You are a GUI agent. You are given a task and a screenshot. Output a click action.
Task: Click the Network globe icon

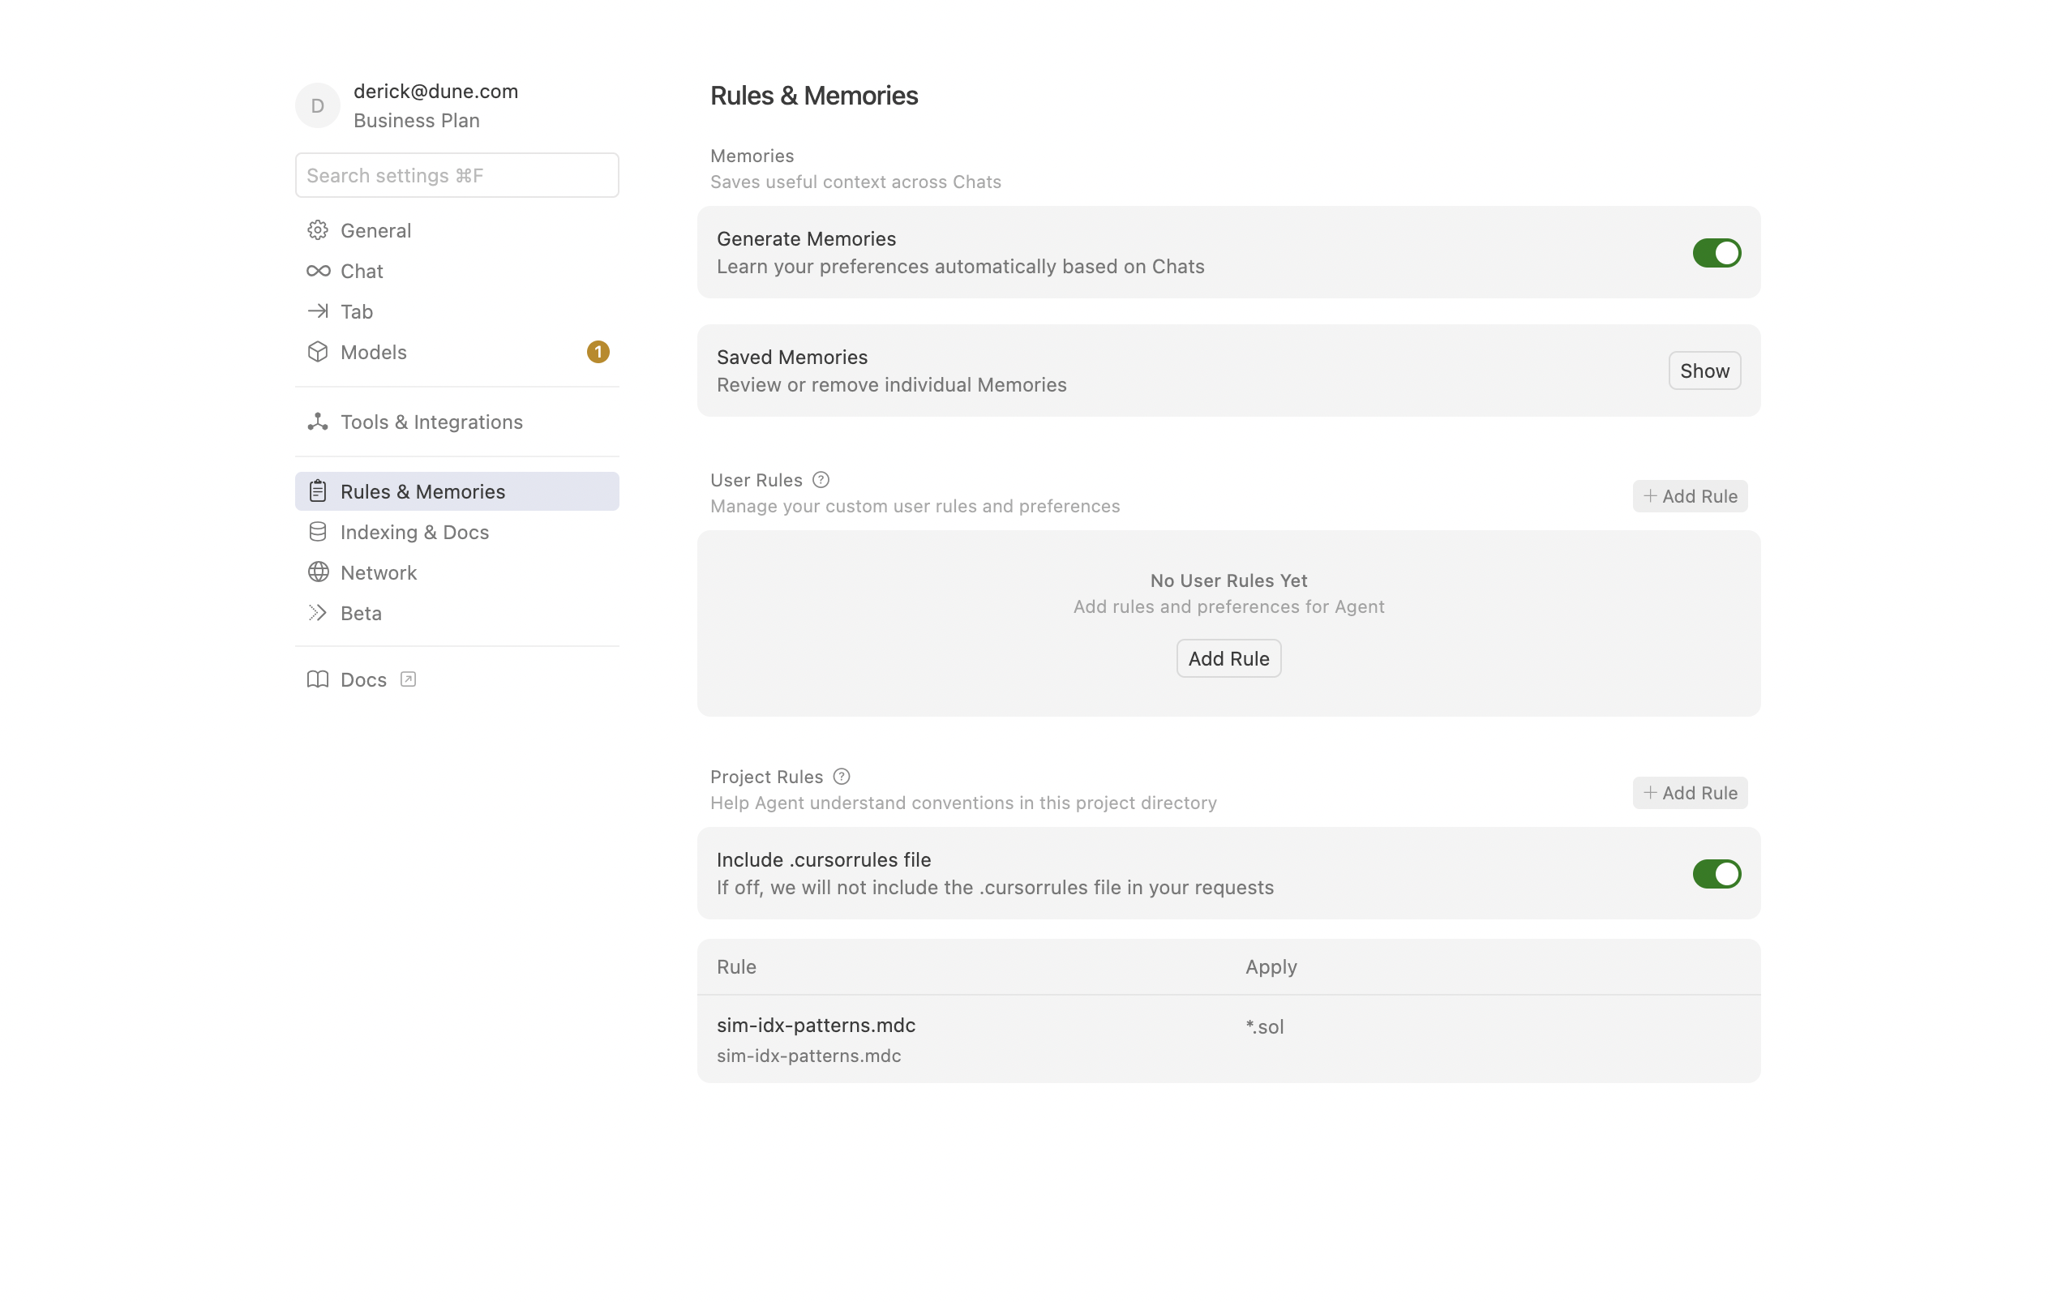[x=317, y=572]
